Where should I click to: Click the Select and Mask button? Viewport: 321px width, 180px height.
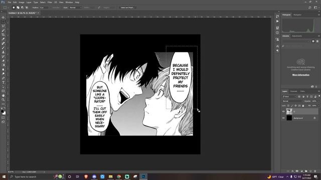coord(127,7)
